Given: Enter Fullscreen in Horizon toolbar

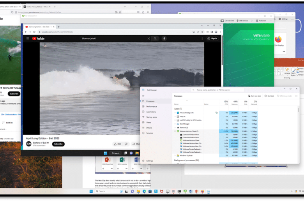Looking at the screenshot, I should 261,21.
